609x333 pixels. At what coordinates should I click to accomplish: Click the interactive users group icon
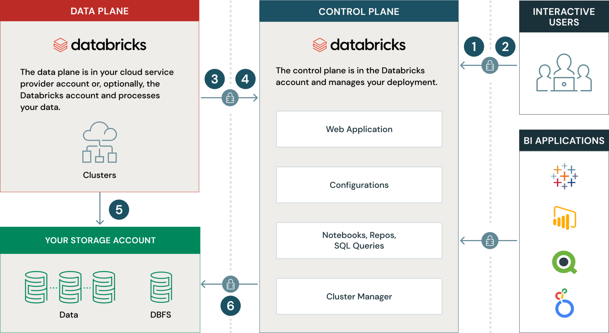(564, 73)
